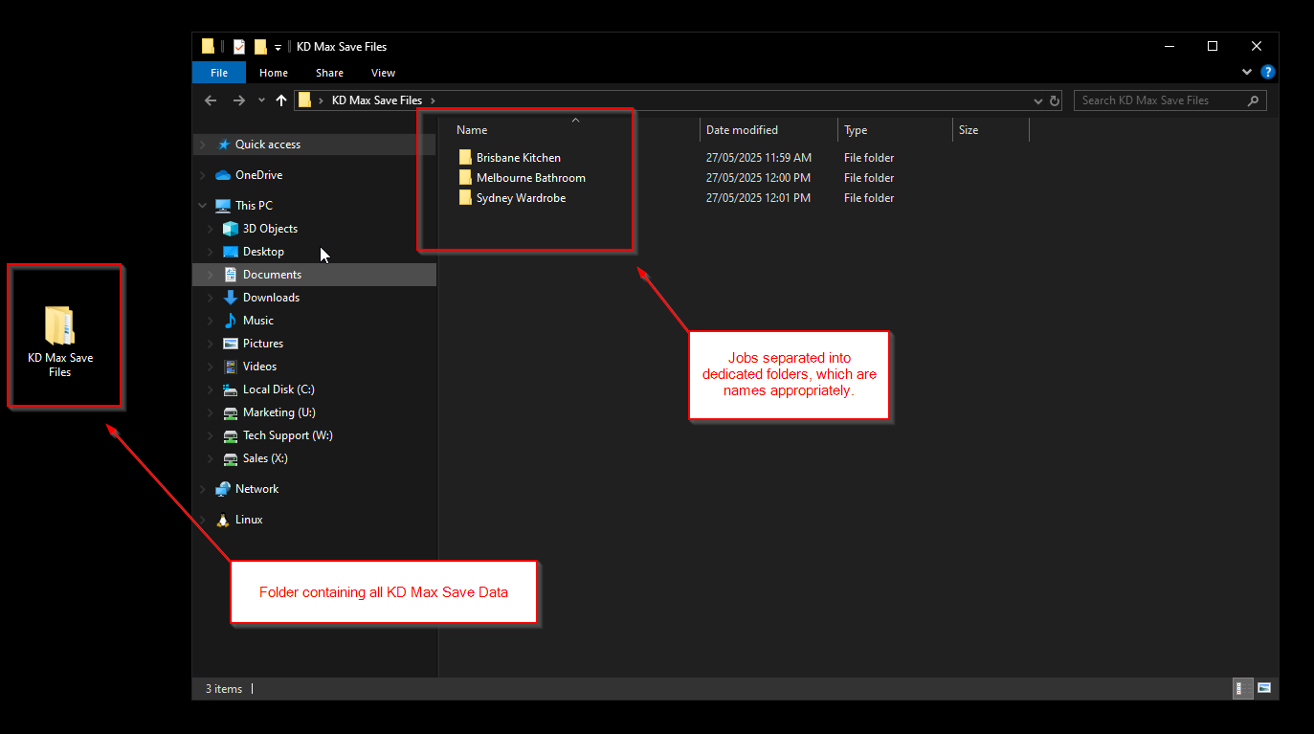Go forward with the Forward arrow
Screen dimensions: 1314x734
coord(239,100)
